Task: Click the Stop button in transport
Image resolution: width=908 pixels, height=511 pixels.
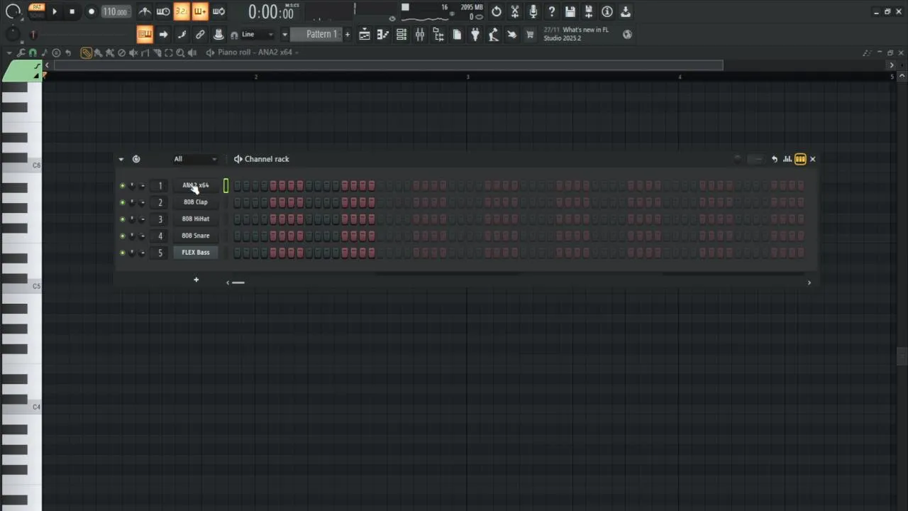Action: point(72,11)
